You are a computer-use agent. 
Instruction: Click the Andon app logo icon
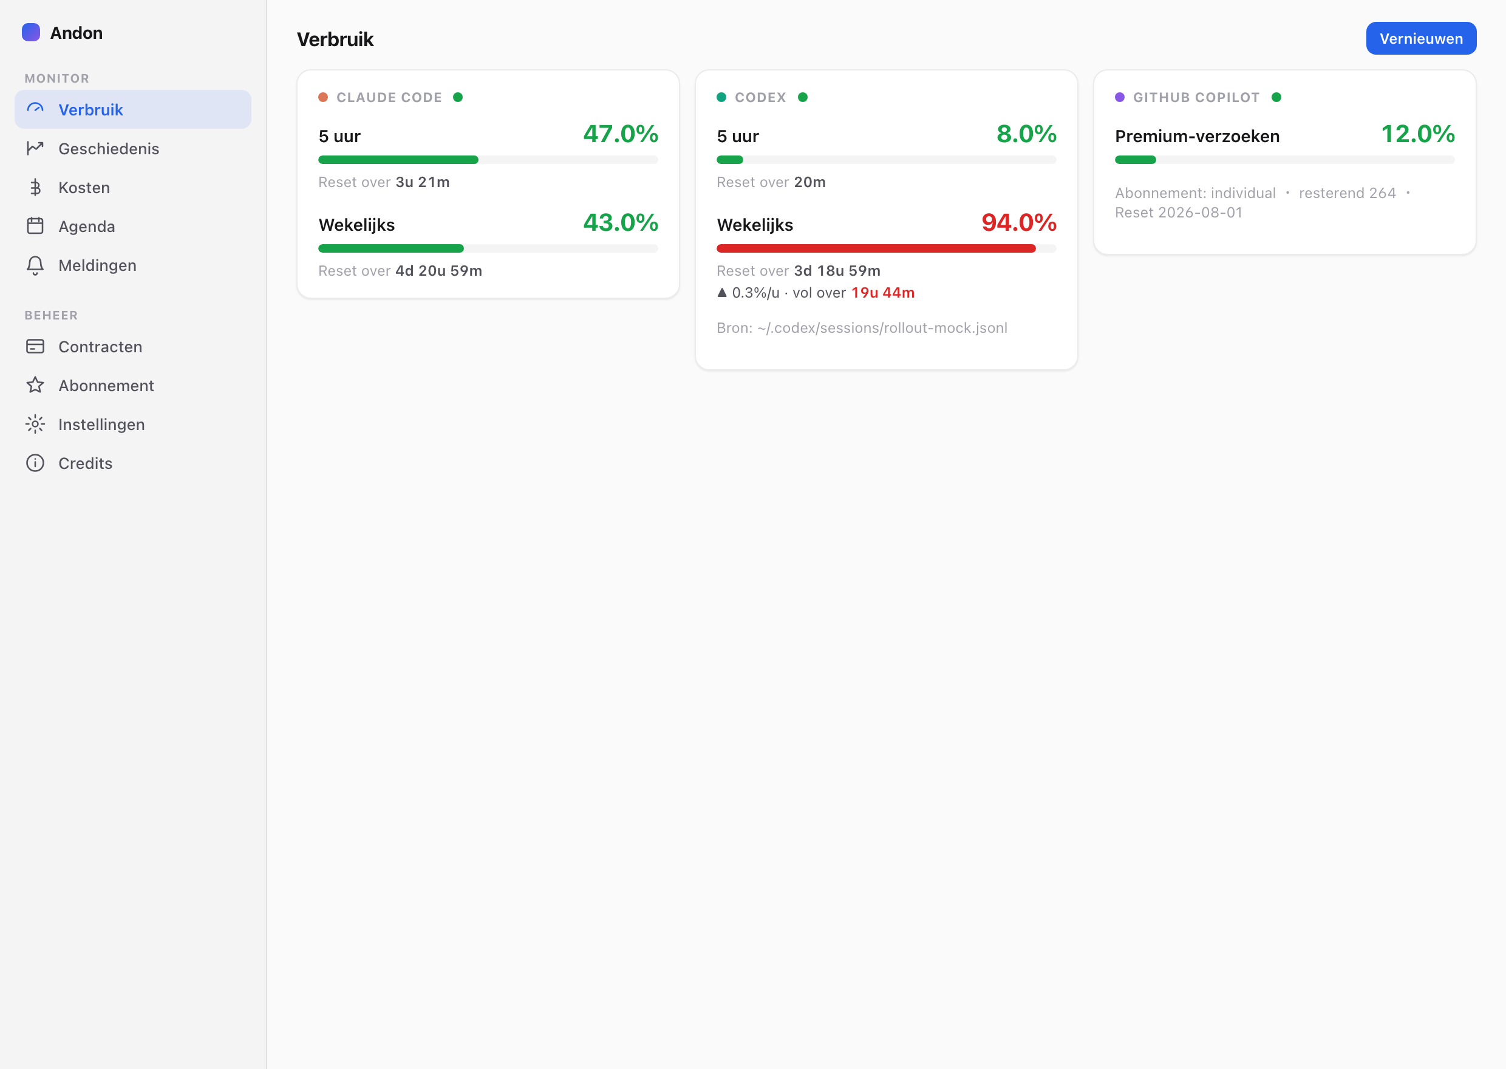tap(31, 32)
